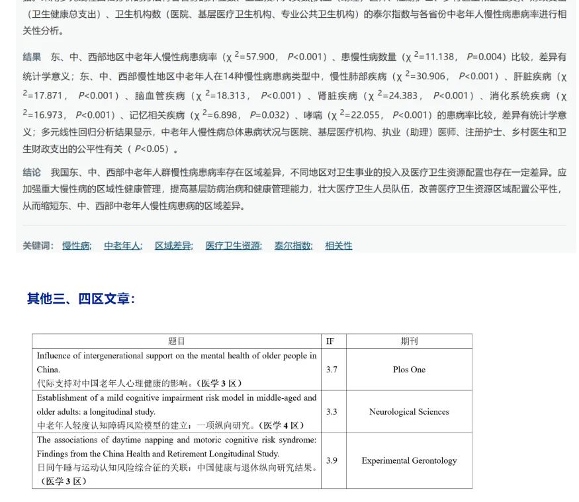579x502 pixels.
Task: Click the 结果 section label
Action: [32, 57]
